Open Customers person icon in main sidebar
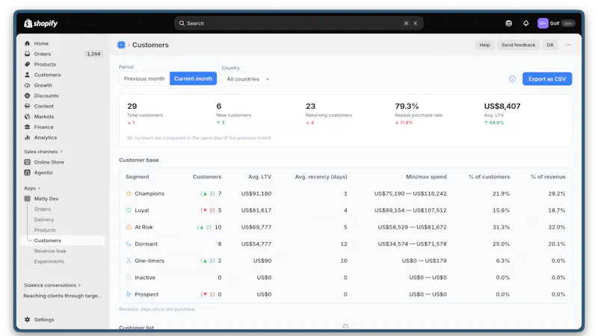 coord(27,75)
